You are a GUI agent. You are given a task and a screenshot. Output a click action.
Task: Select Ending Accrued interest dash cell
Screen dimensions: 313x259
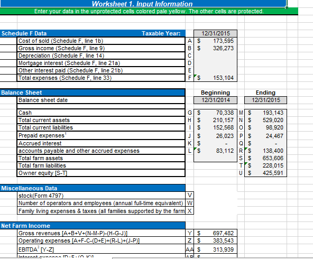tap(266, 143)
